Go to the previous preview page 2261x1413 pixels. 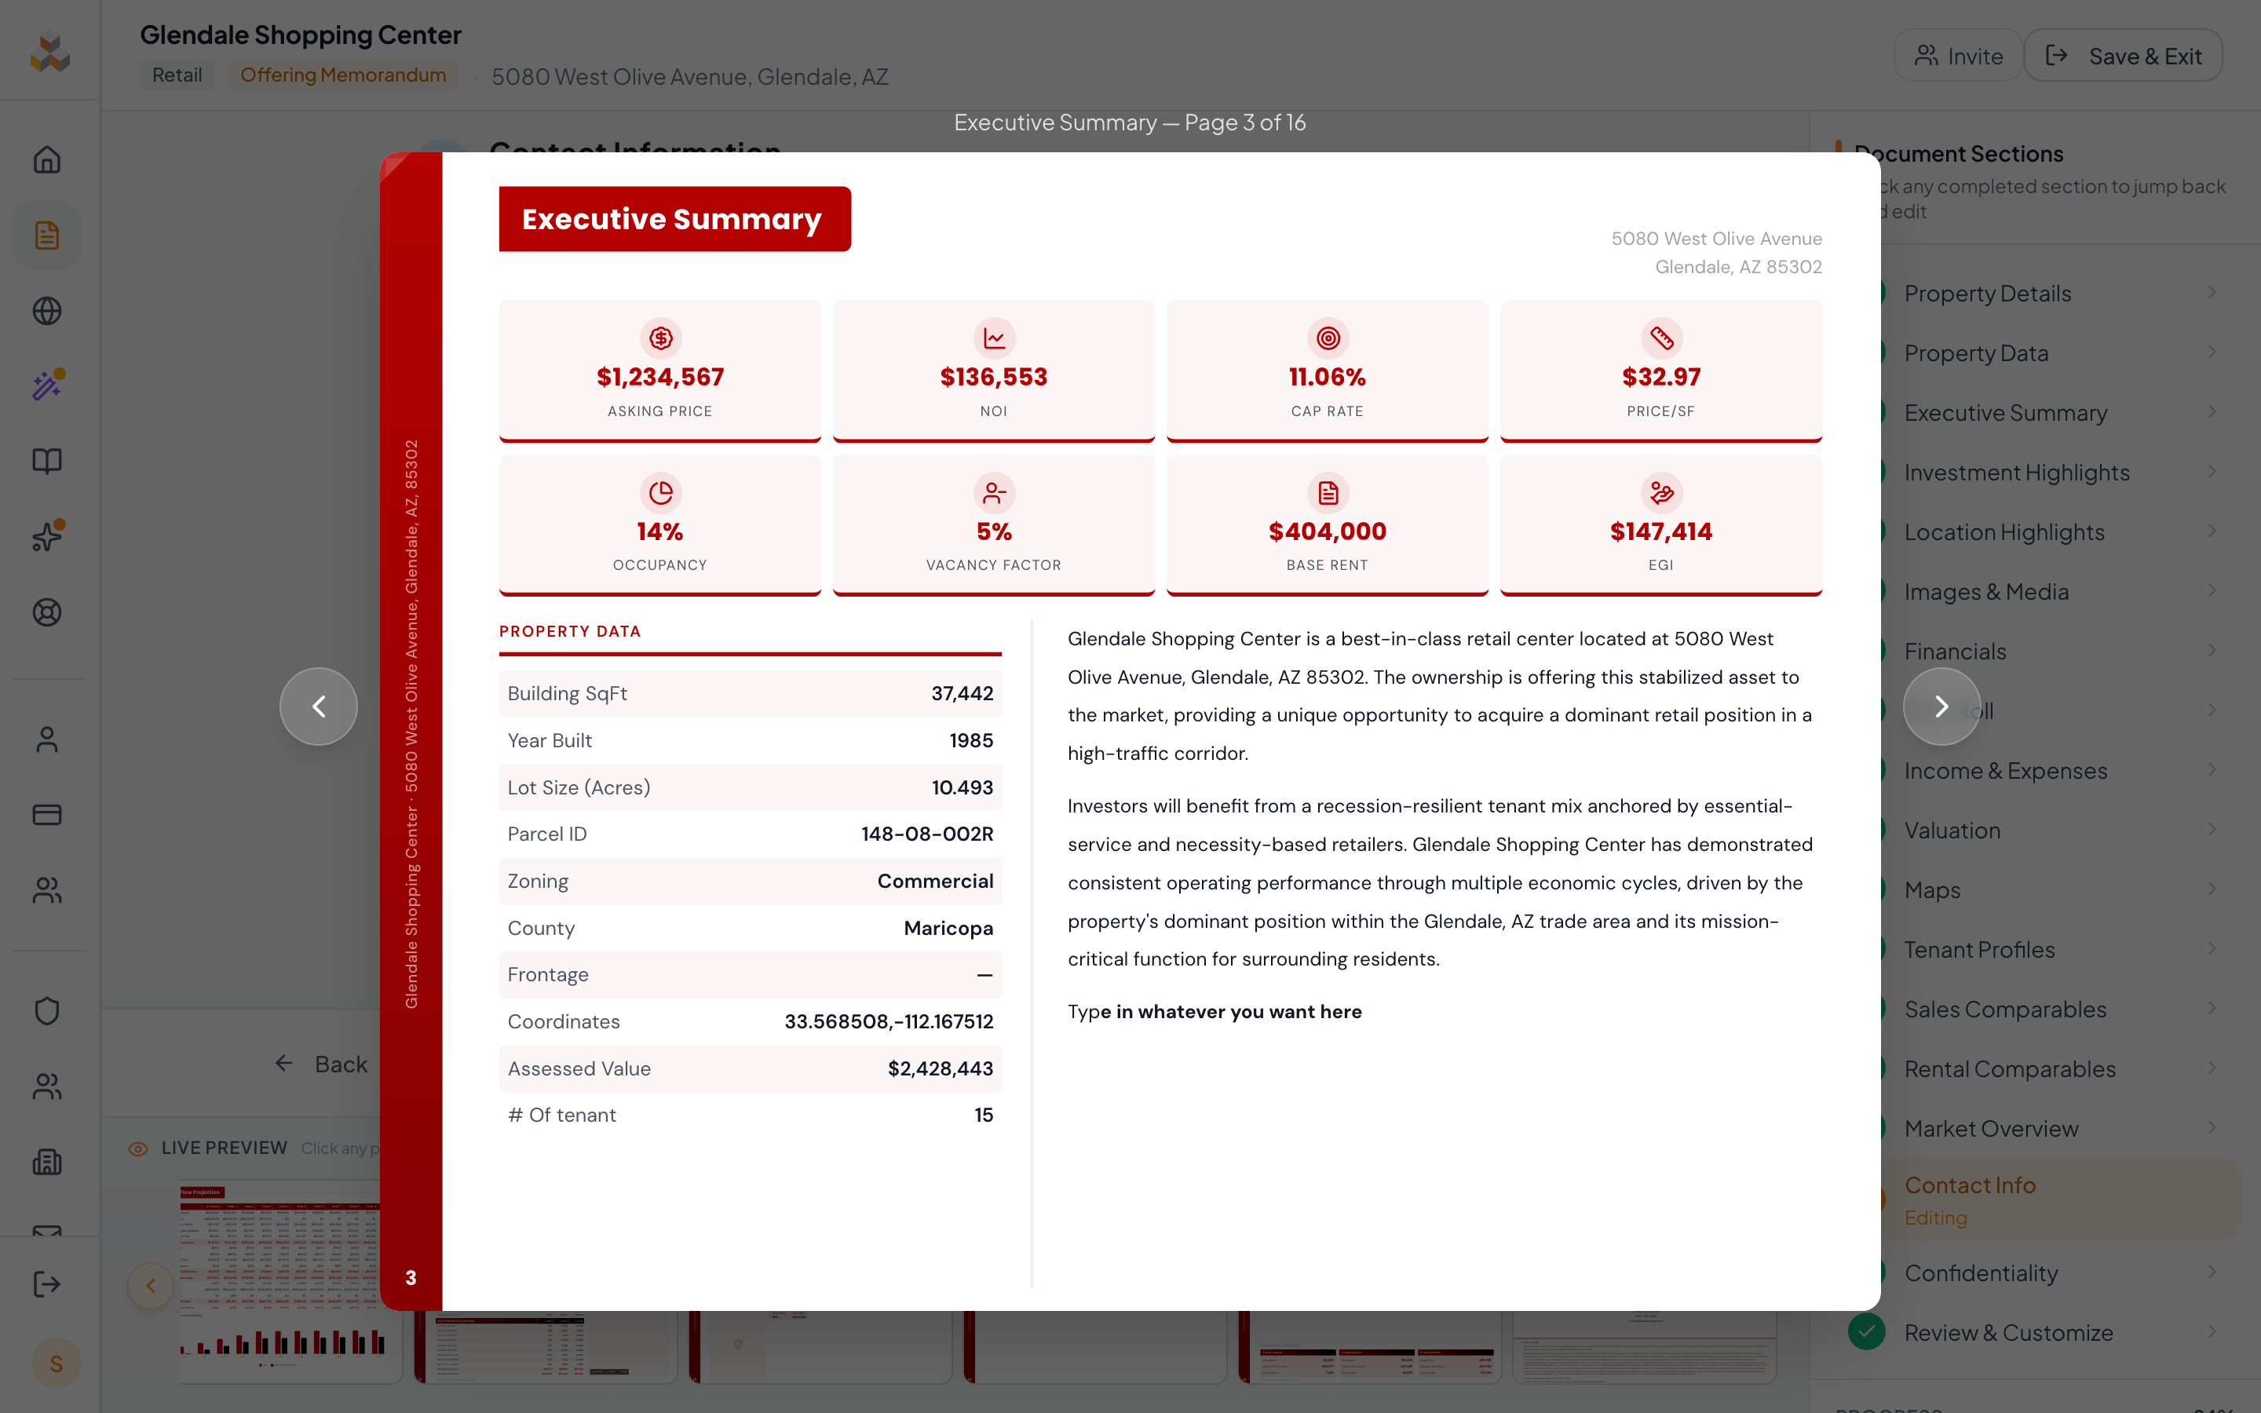point(319,706)
